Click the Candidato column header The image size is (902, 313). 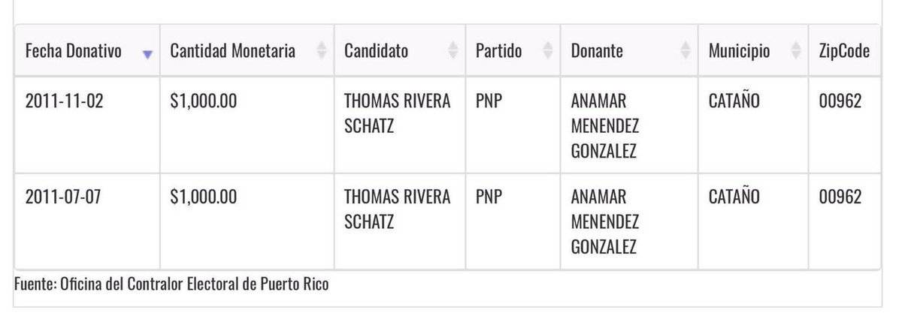pyautogui.click(x=377, y=51)
